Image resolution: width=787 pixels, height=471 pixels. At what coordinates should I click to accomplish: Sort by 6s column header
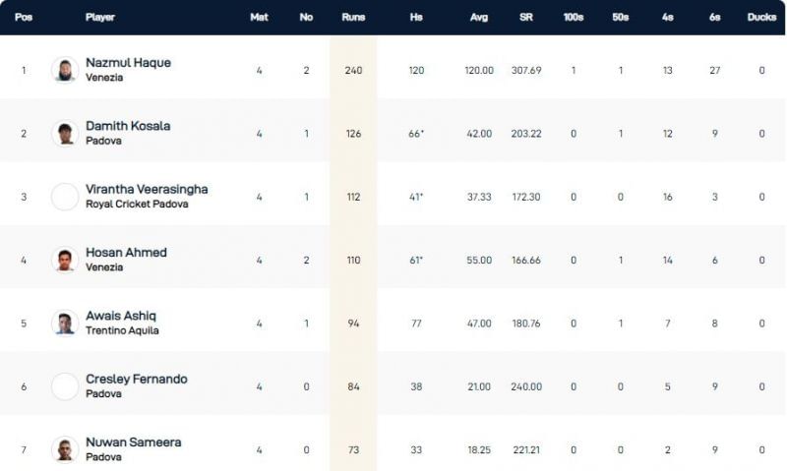714,17
